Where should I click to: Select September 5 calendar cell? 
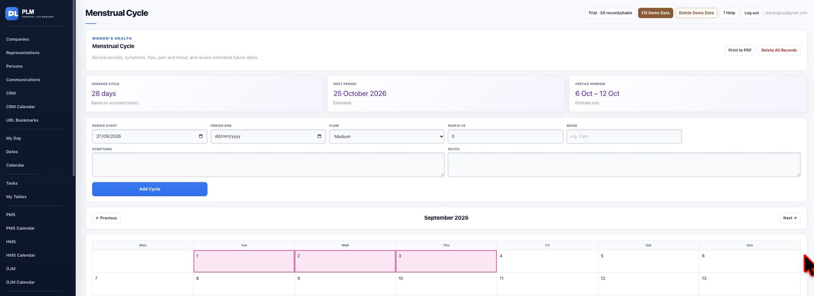649,261
